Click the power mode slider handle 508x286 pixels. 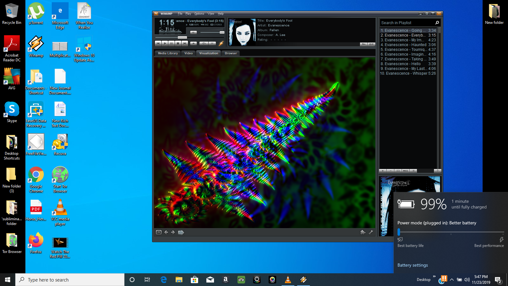coord(399,232)
